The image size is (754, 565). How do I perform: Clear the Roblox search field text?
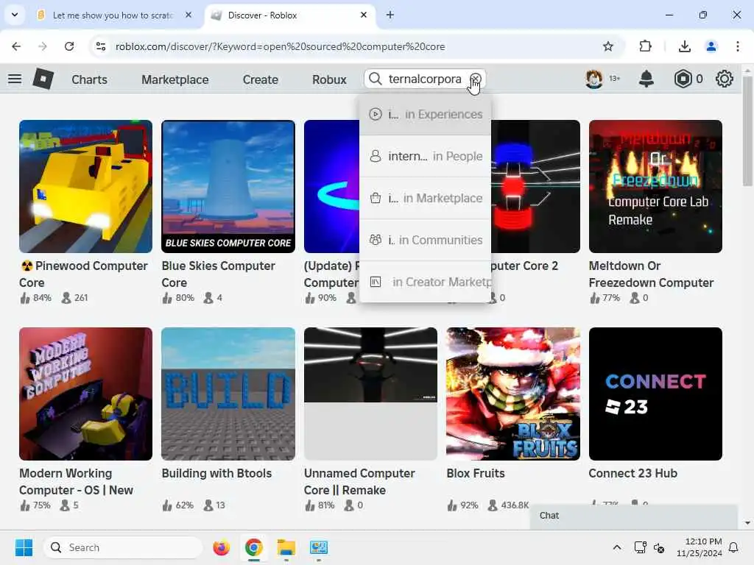(x=475, y=79)
